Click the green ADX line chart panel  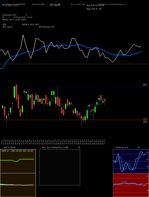pos(18,161)
